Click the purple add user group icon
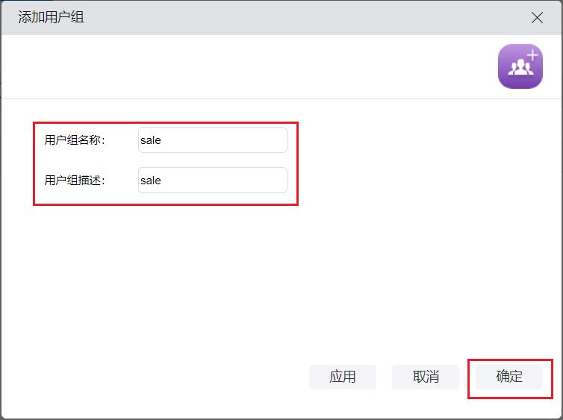 520,66
